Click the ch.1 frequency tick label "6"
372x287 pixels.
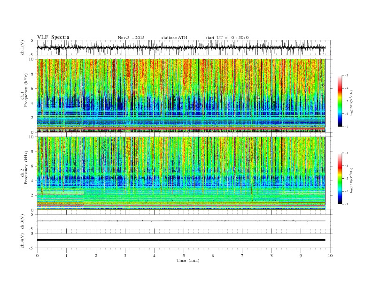point(32,89)
